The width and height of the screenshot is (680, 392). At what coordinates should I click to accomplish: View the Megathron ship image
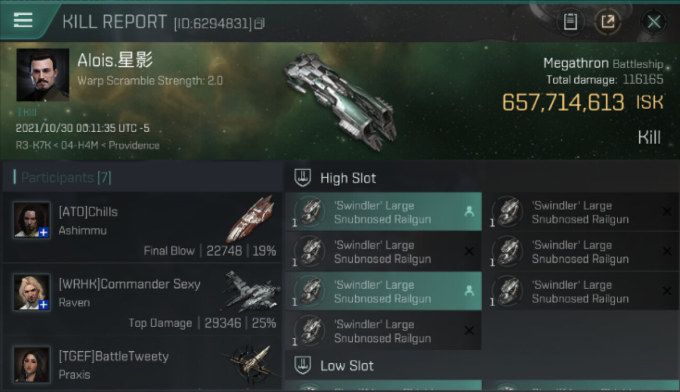click(x=341, y=100)
